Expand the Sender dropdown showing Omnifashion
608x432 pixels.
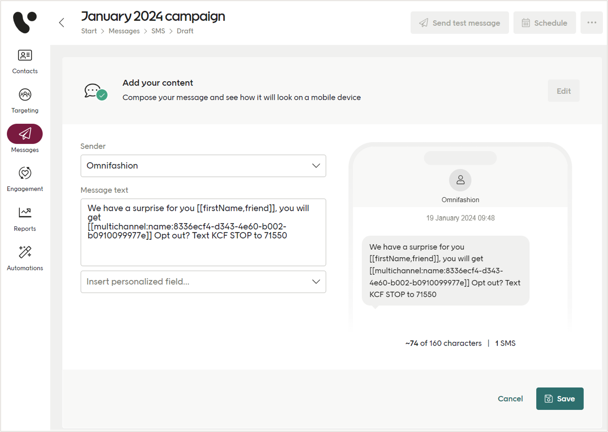pyautogui.click(x=203, y=166)
